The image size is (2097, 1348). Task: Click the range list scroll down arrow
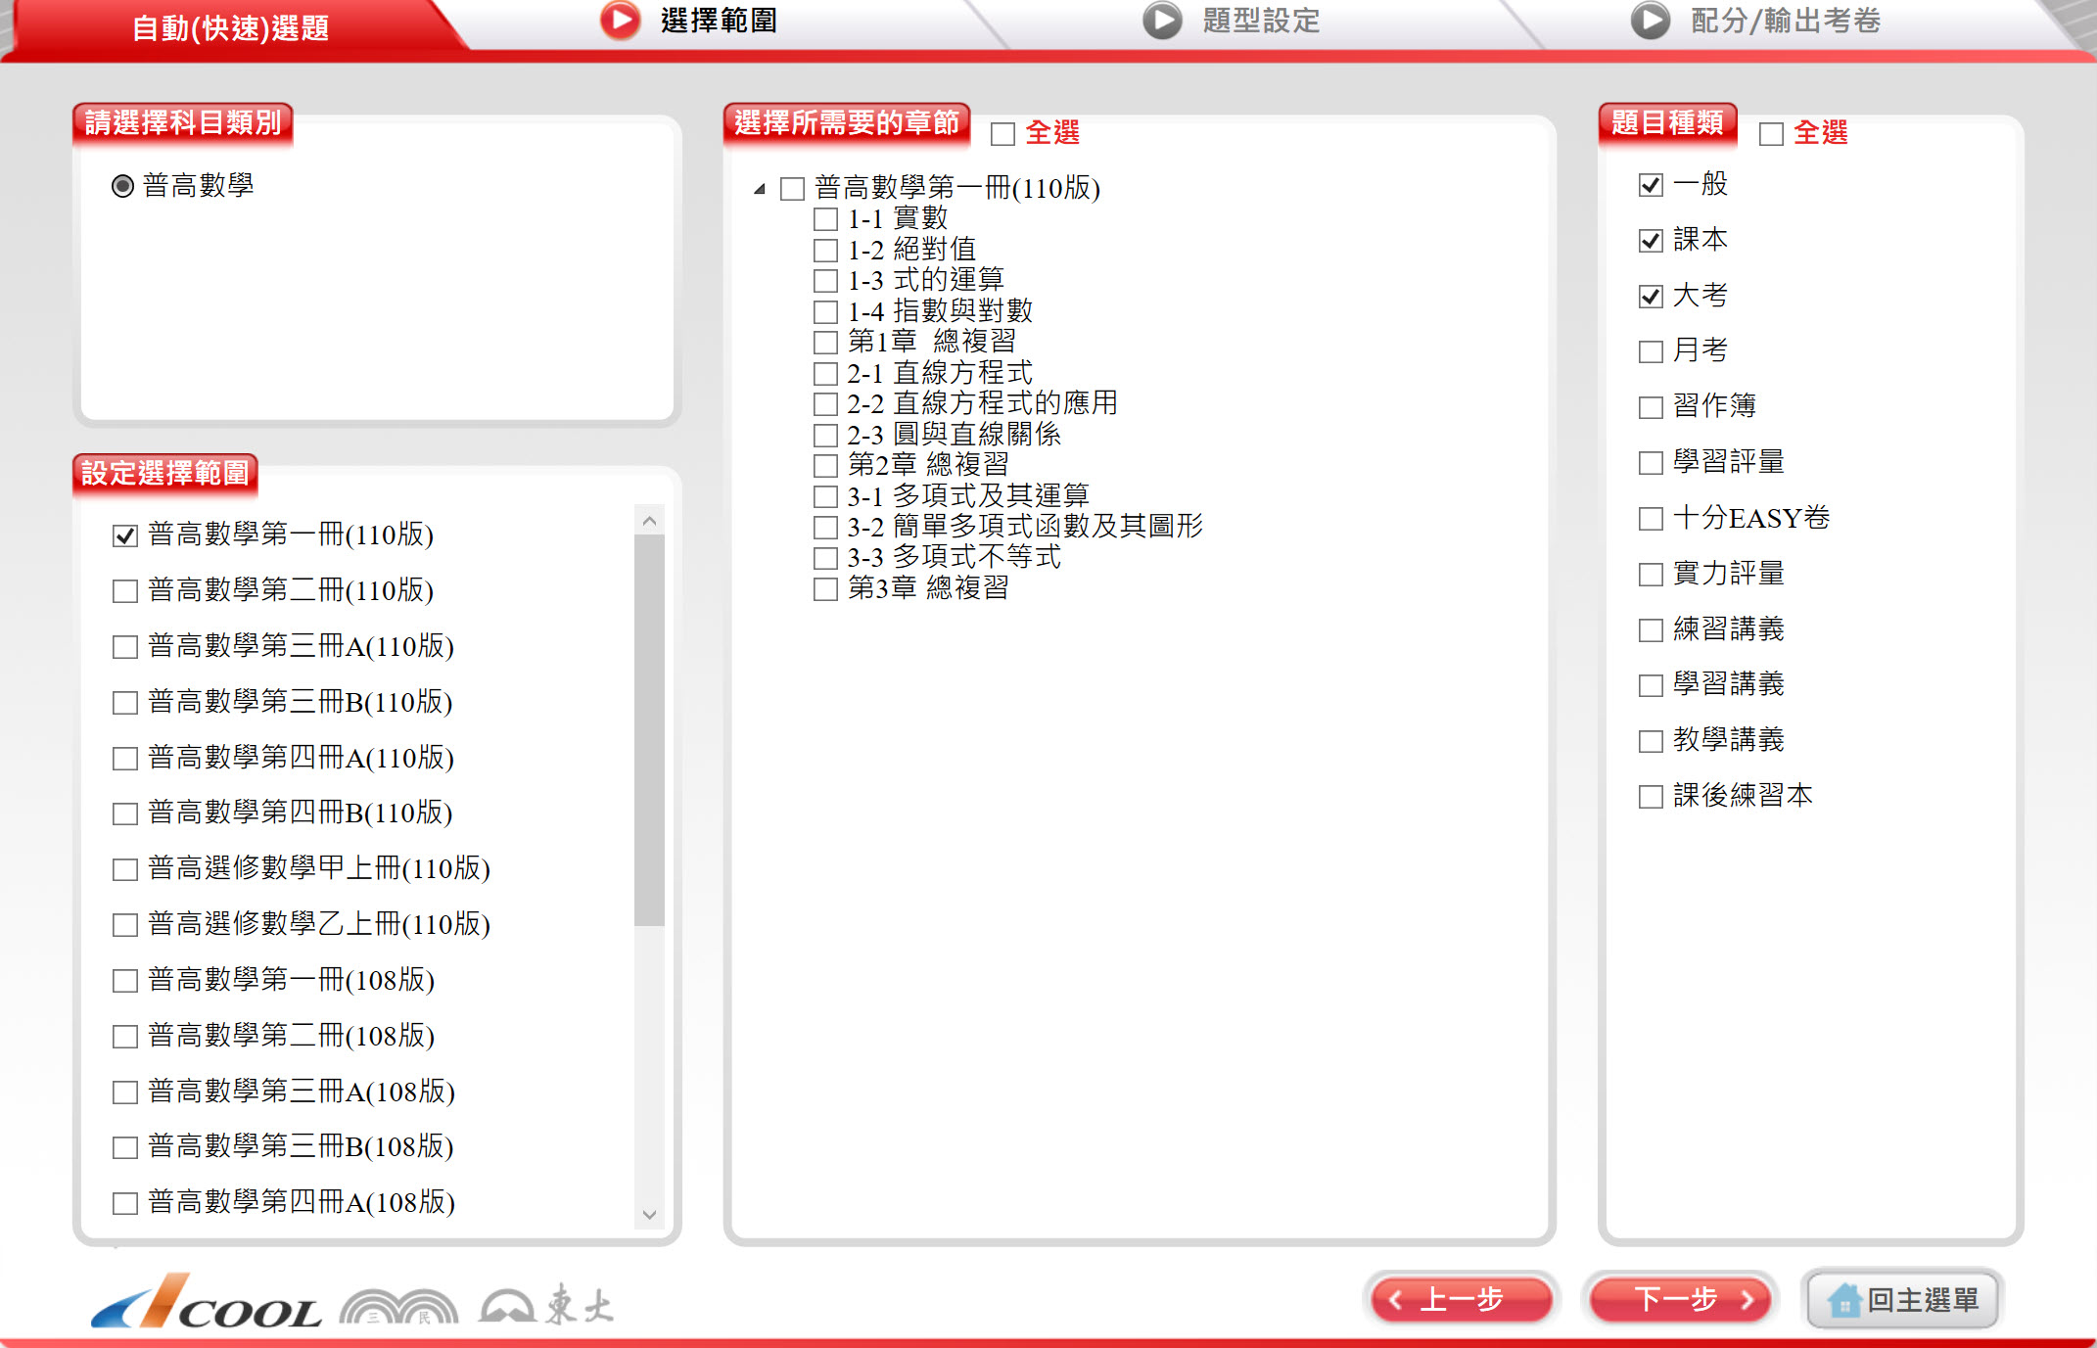pos(649,1215)
